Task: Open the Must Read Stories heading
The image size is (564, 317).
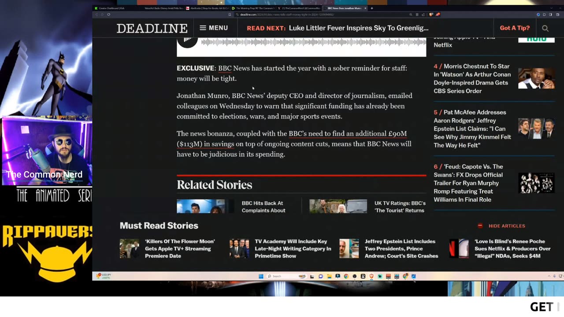Action: pyautogui.click(x=159, y=225)
